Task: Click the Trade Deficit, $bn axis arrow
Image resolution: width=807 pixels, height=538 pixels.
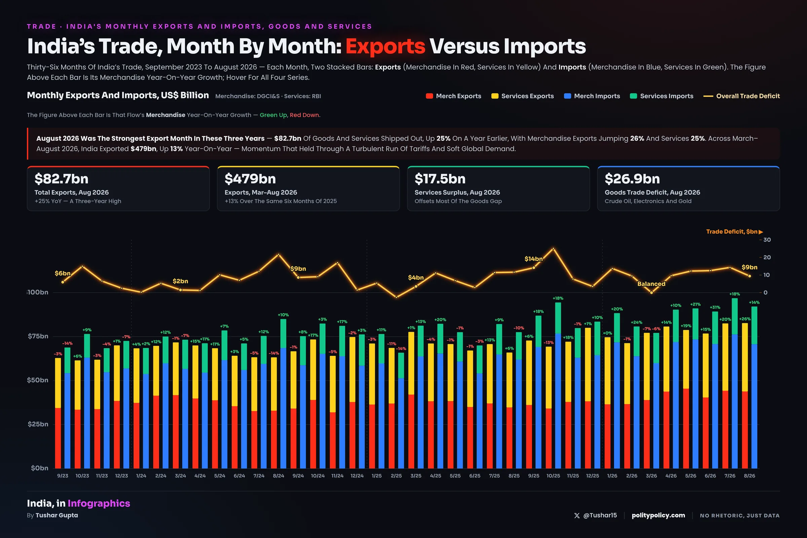Action: coord(761,232)
